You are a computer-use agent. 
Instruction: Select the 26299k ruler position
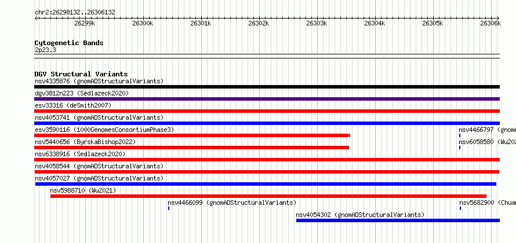[85, 23]
